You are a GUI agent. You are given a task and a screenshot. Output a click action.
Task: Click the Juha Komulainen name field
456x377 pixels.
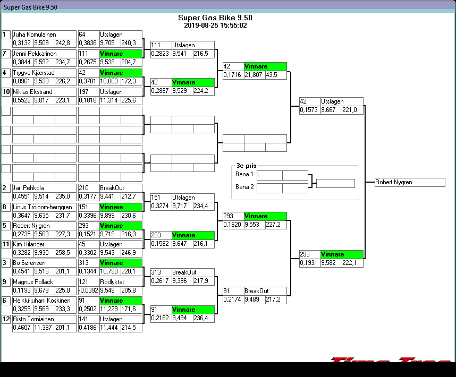click(44, 35)
